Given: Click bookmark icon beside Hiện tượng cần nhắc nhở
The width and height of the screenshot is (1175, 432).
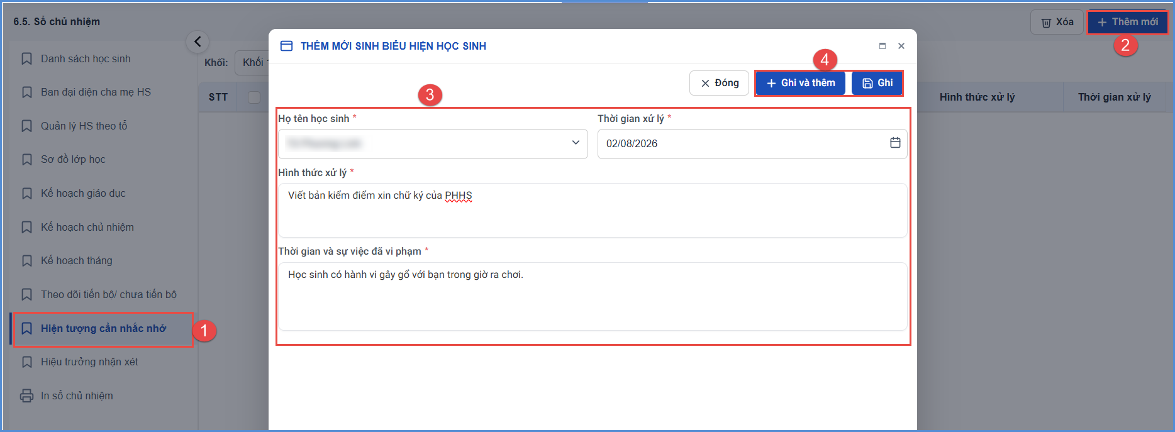Looking at the screenshot, I should (27, 328).
